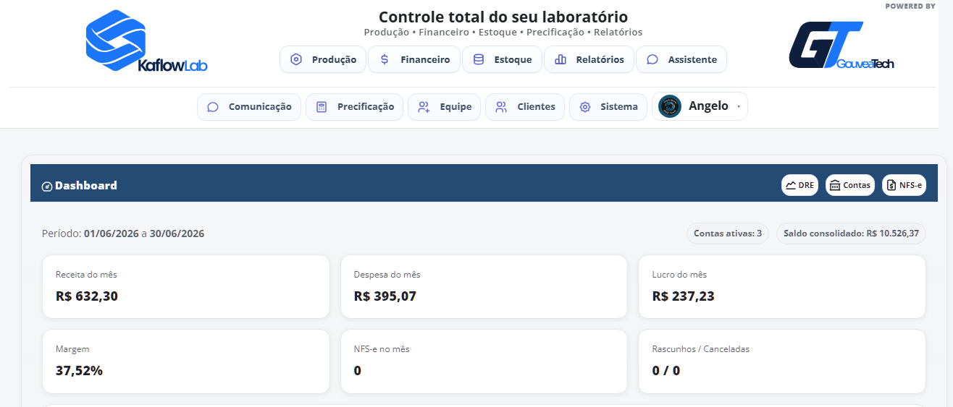Open the Contas button
Screen dimensions: 953x407
click(850, 185)
